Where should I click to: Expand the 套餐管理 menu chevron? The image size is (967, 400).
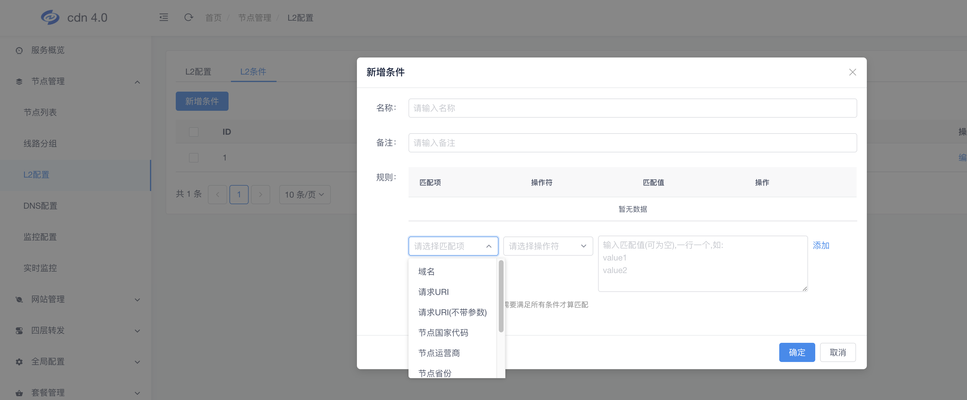[x=137, y=393]
